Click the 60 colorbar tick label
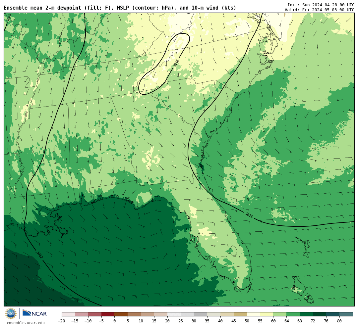Image resolution: width=358 pixels, height=327 pixels. [273, 321]
